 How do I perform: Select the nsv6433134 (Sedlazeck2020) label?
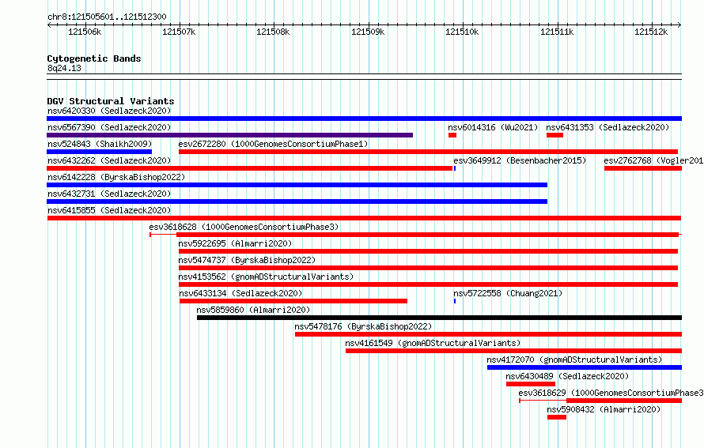pos(240,293)
